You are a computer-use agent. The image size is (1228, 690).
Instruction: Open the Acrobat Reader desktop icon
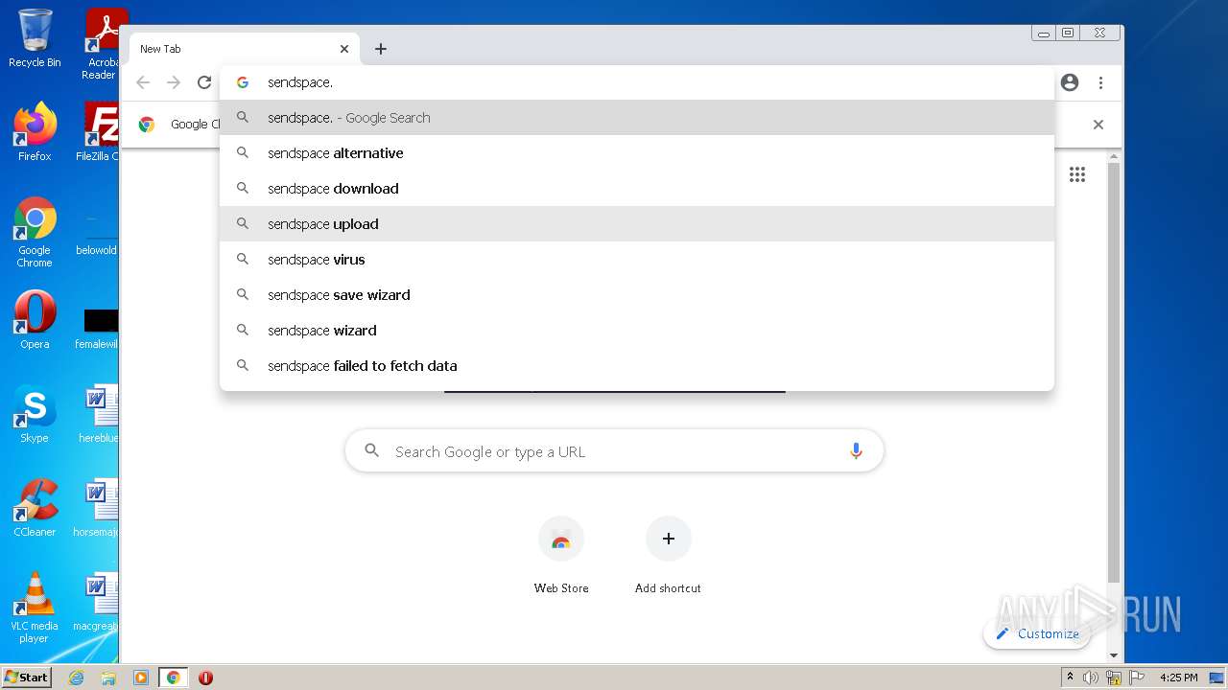point(102,44)
